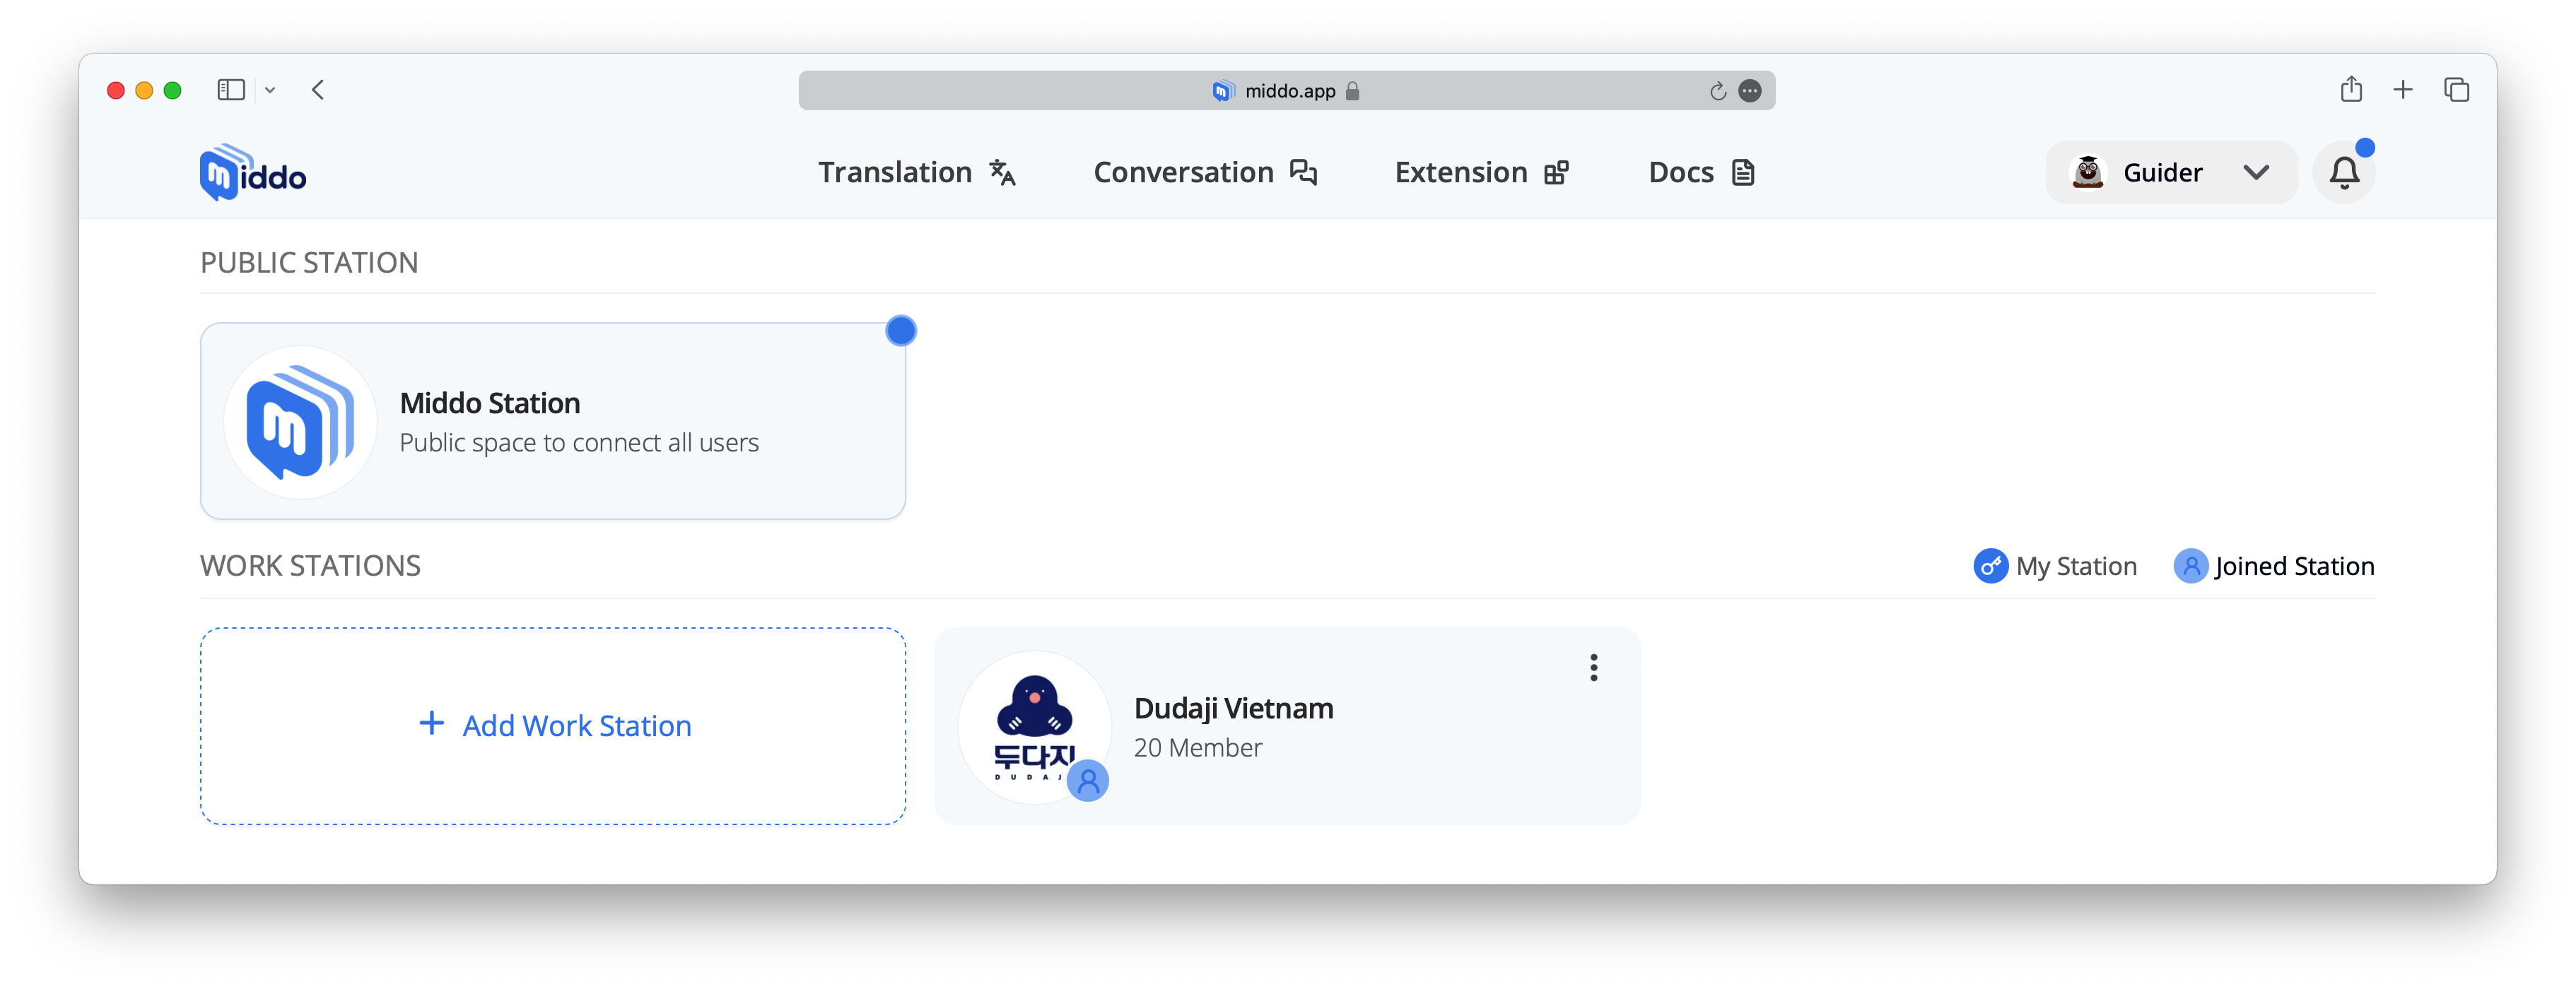Screen dimensions: 2576x989
Task: Toggle the Safari sidebar button
Action: (231, 90)
